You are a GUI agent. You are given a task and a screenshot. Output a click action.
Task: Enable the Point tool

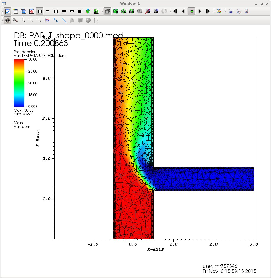[x=56, y=20]
